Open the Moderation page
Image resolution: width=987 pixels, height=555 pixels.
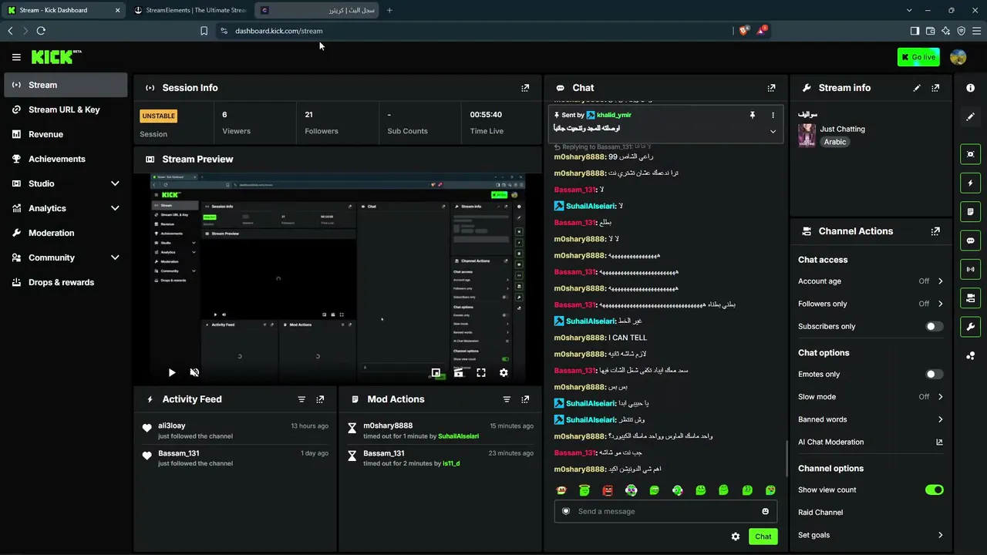[x=66, y=233]
